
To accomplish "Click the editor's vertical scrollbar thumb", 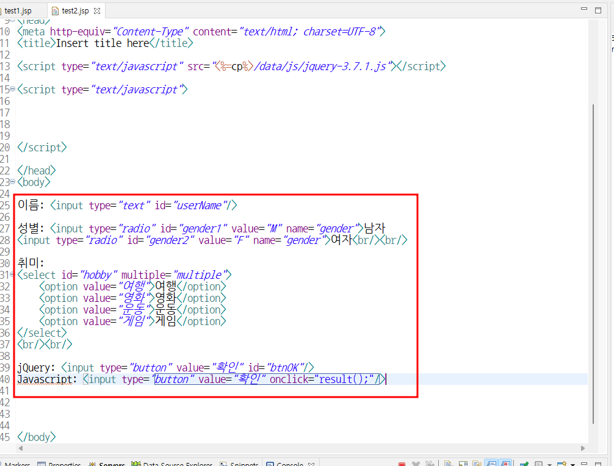I will coord(593,264).
